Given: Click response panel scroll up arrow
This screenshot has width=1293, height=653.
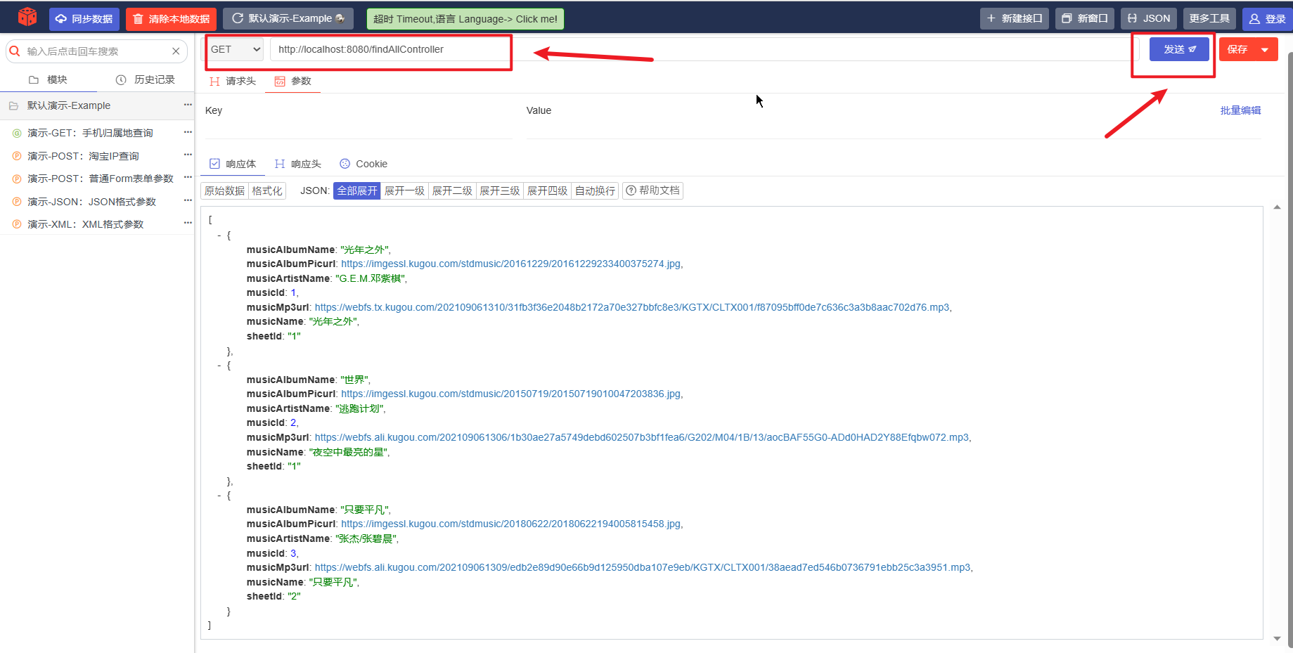Looking at the screenshot, I should (x=1277, y=207).
